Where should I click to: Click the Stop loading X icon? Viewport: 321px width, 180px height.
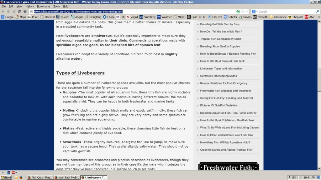pos(14,12)
